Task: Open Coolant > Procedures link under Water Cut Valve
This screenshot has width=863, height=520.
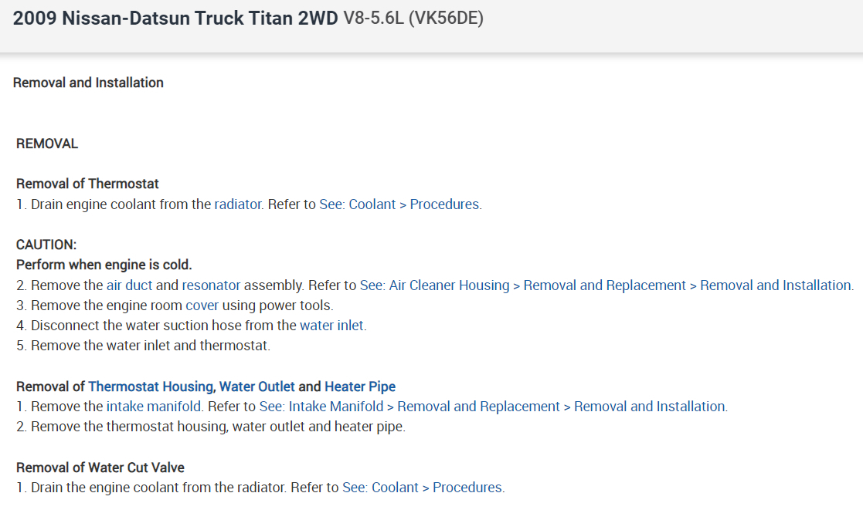Action: [x=423, y=488]
